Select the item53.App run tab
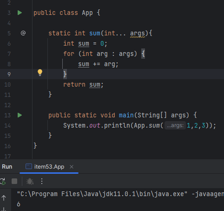 tap(49, 167)
